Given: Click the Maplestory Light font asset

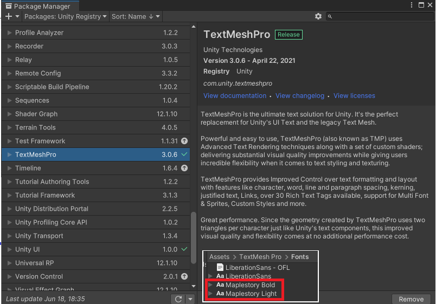Looking at the screenshot, I should tap(247, 294).
